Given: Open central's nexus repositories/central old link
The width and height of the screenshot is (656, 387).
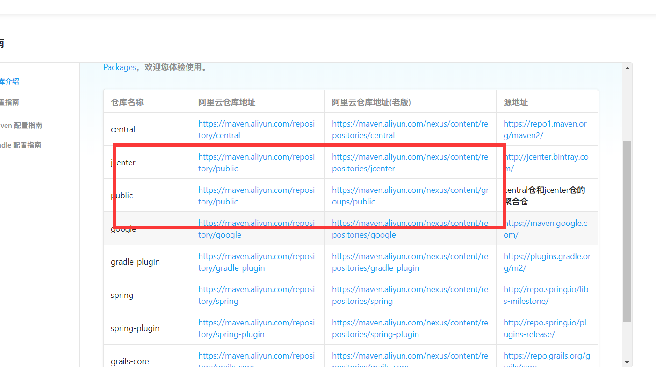Looking at the screenshot, I should click(410, 129).
